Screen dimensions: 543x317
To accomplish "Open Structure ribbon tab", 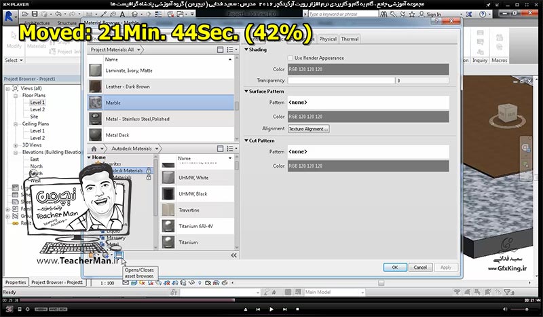I will pyautogui.click(x=67, y=23).
